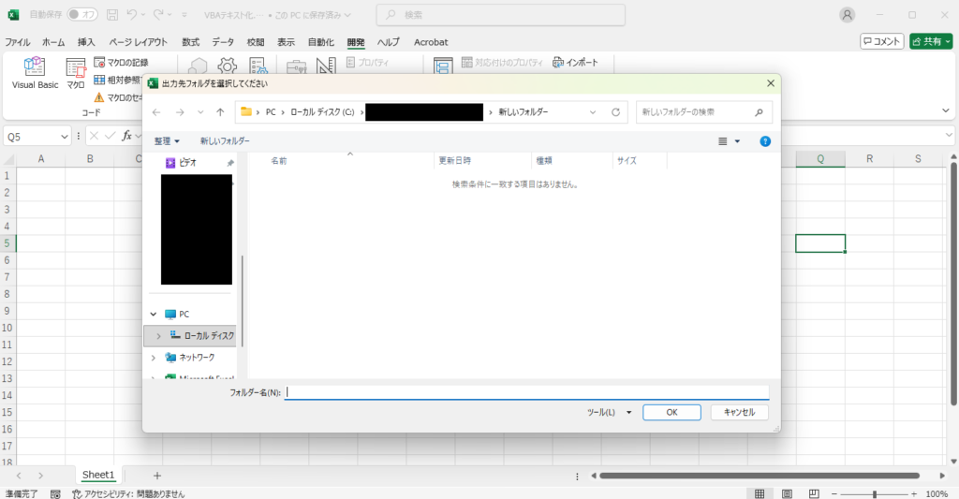Open the 整理 dropdown menu

click(x=167, y=141)
